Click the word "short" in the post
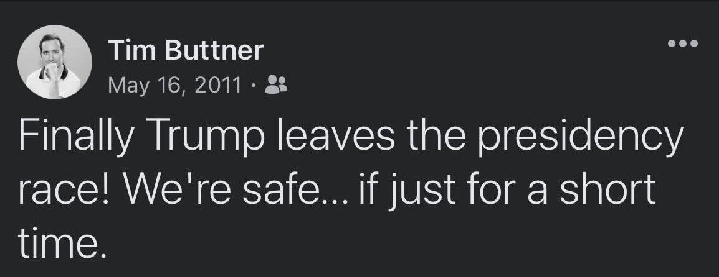This screenshot has height=277, width=719. click(x=607, y=189)
